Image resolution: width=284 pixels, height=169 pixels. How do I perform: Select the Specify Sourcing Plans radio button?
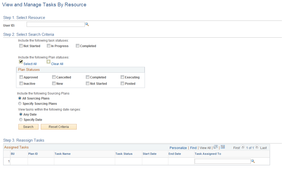coord(20,103)
